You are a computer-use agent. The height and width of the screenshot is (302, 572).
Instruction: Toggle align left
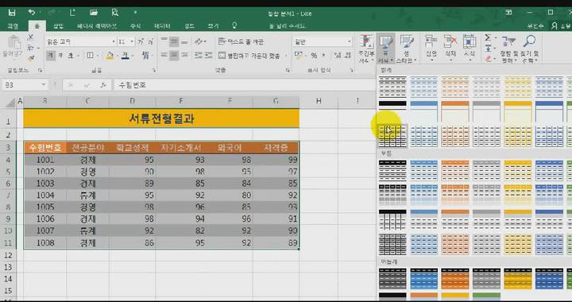(164, 56)
